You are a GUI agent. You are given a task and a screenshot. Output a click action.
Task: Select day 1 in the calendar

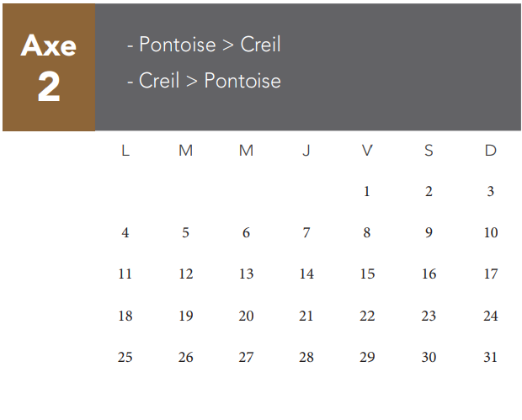point(367,191)
